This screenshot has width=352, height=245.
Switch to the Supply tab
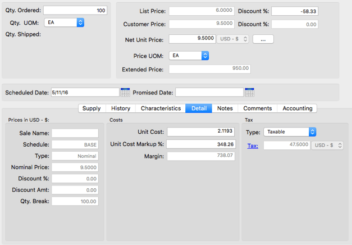click(x=92, y=108)
